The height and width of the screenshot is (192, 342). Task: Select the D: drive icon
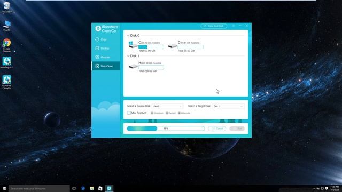[172, 46]
